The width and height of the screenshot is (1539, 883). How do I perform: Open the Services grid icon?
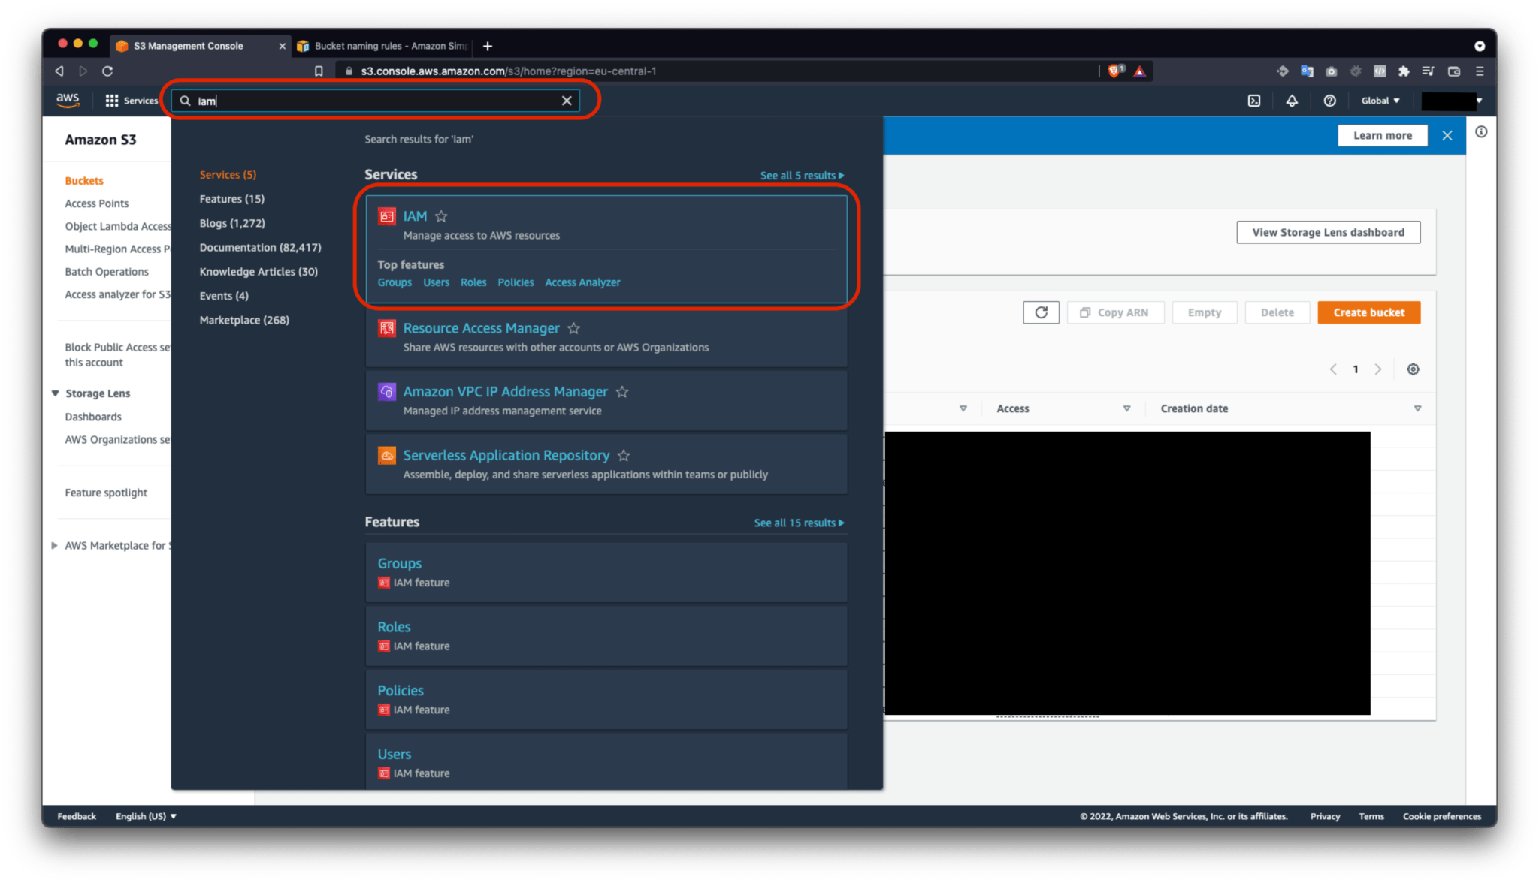click(111, 100)
